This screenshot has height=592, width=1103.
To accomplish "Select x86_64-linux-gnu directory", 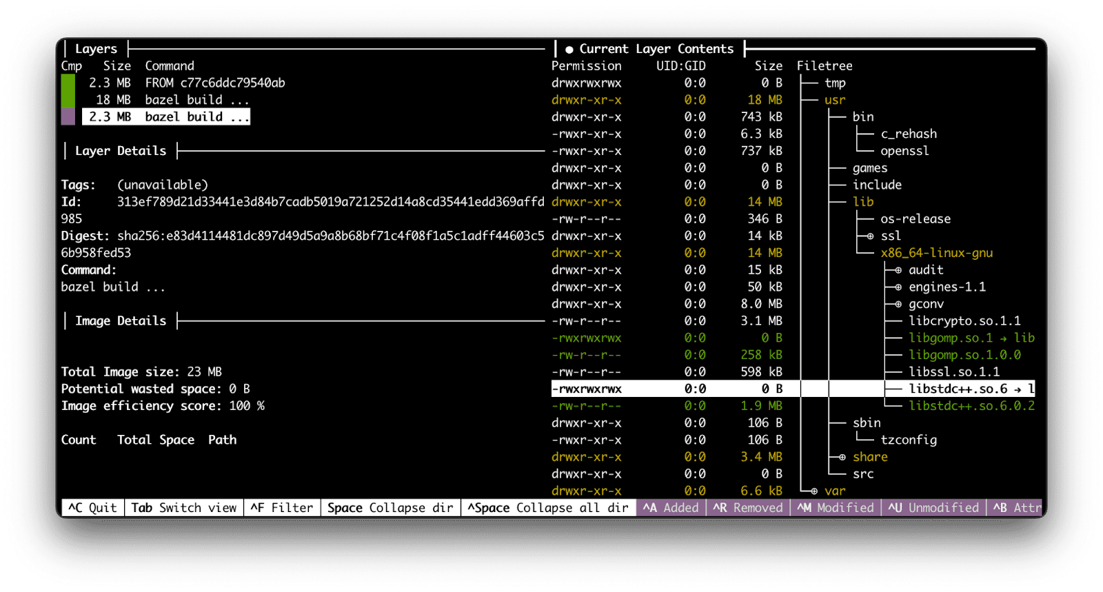I will pos(937,253).
